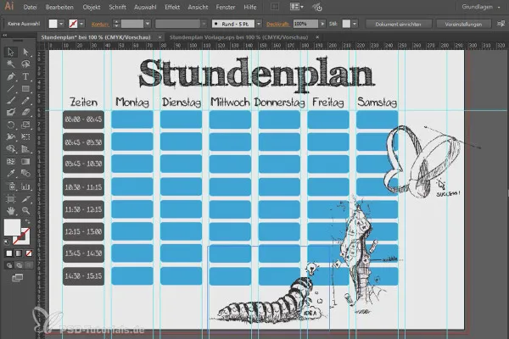Open the fill color dropdown in control bar

tap(61, 24)
